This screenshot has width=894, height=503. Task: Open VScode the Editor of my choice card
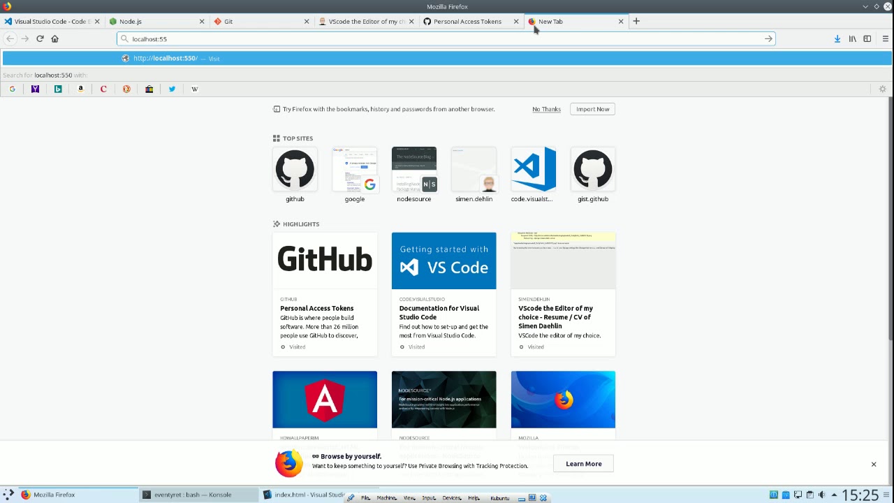[x=563, y=294]
